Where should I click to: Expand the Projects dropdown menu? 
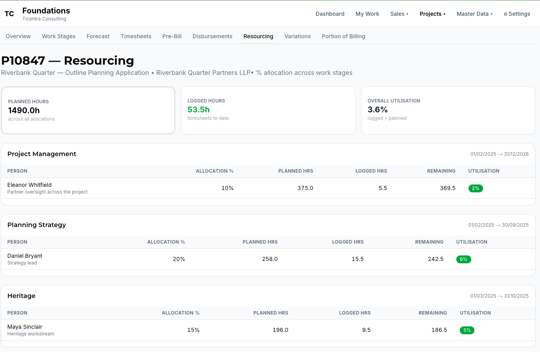tap(433, 14)
